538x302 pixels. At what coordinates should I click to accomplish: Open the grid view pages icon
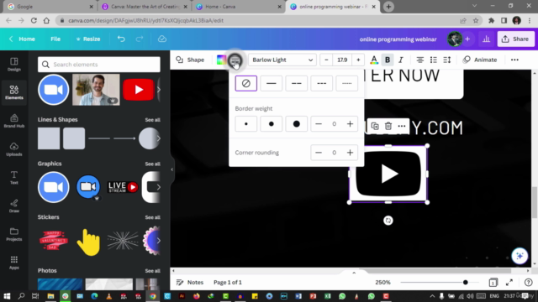(493, 283)
